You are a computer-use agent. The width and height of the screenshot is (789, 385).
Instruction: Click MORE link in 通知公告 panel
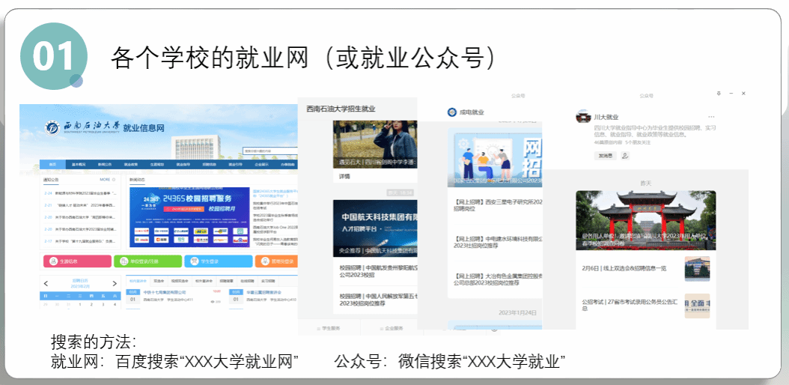click(x=105, y=180)
